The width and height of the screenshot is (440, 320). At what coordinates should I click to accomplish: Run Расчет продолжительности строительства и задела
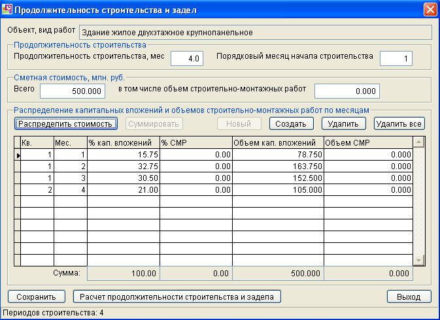click(x=177, y=296)
